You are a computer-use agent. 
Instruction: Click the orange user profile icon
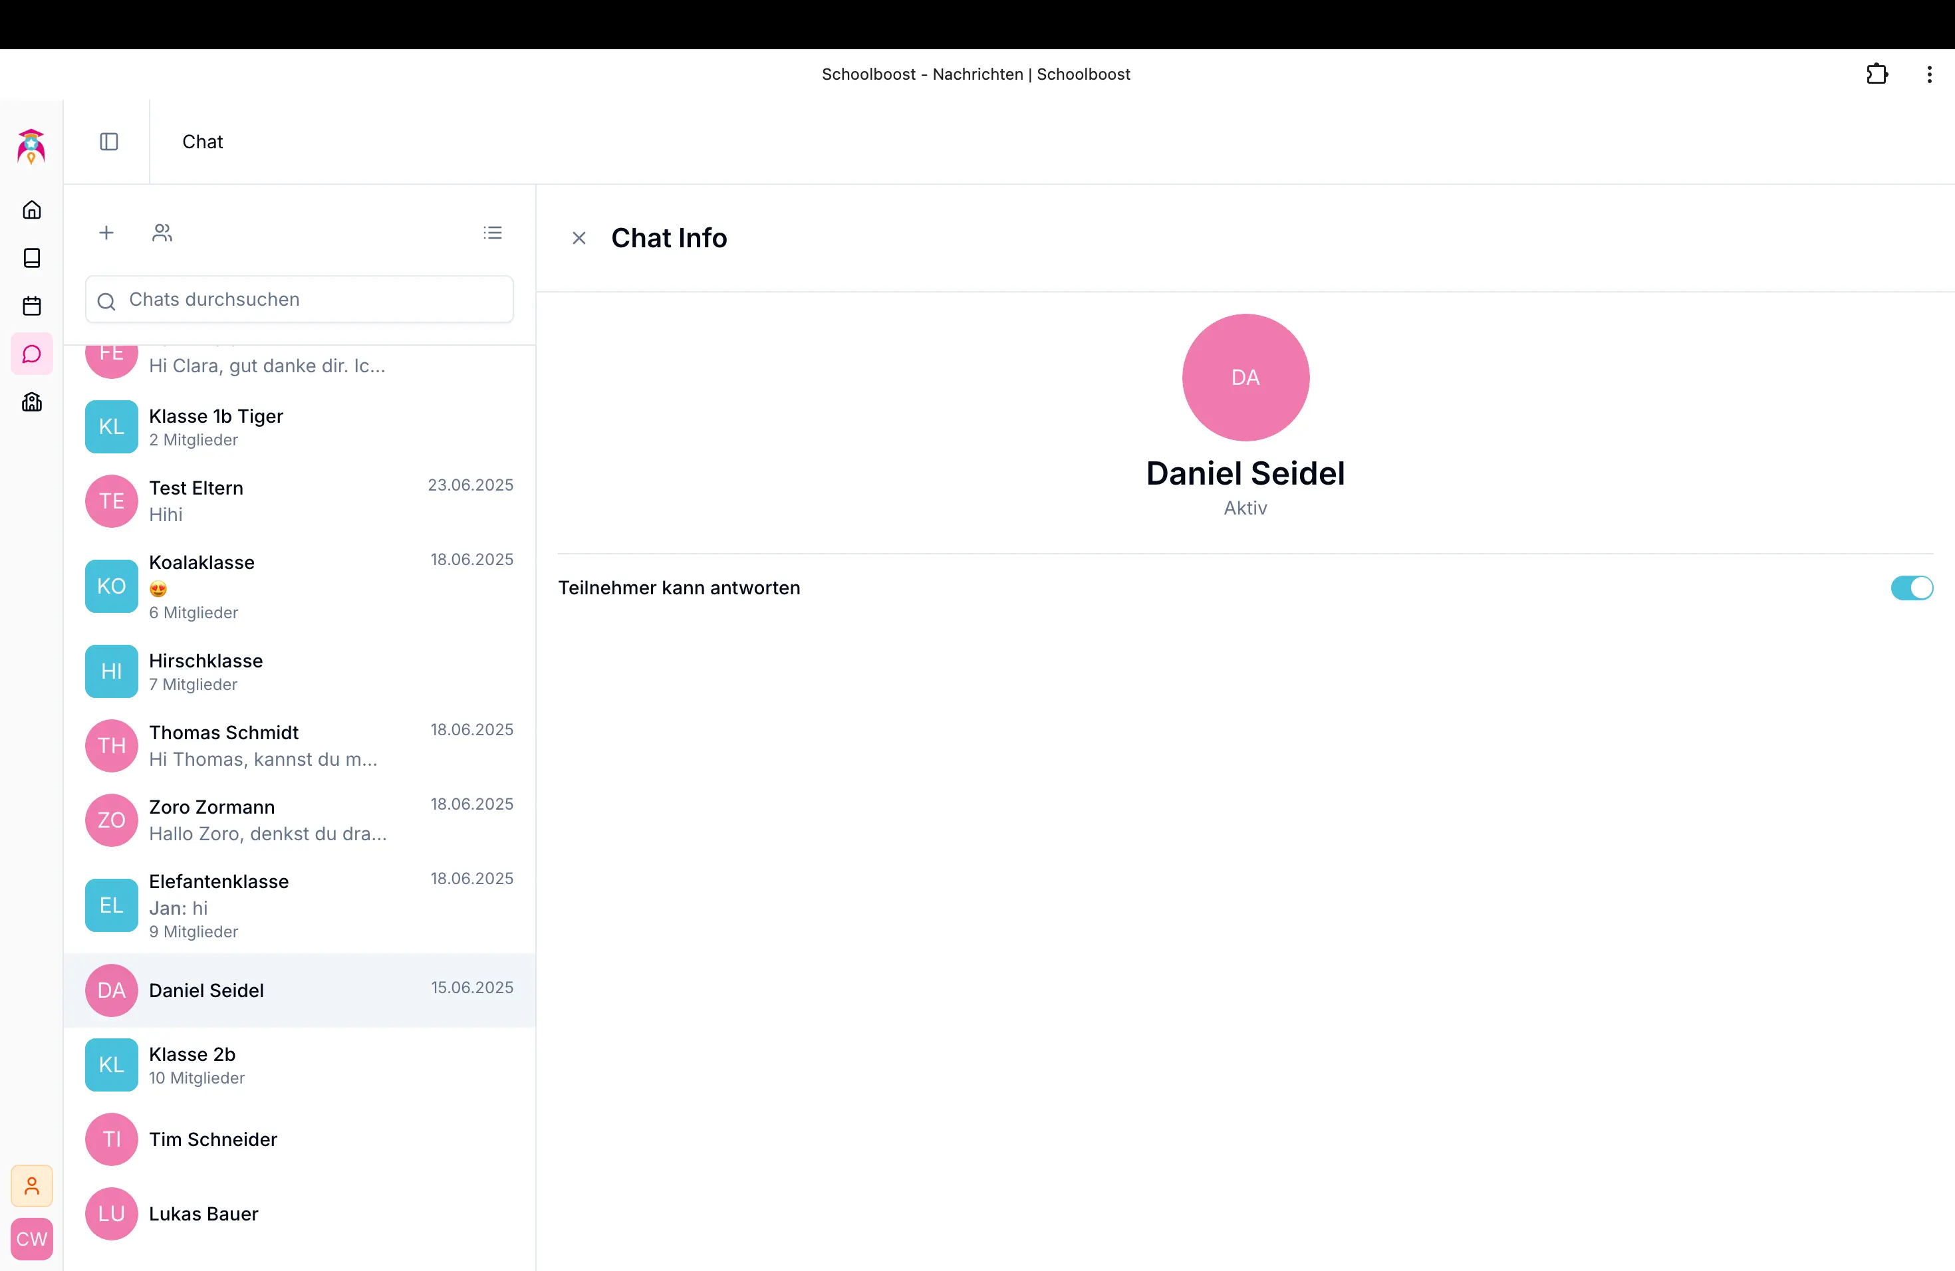(32, 1186)
